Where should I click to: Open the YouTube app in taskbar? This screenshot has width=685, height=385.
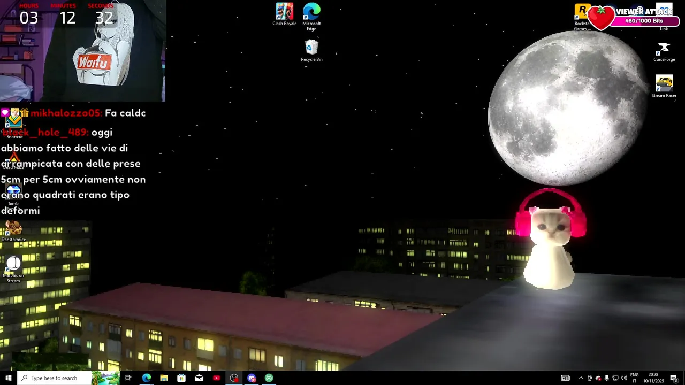coord(217,378)
